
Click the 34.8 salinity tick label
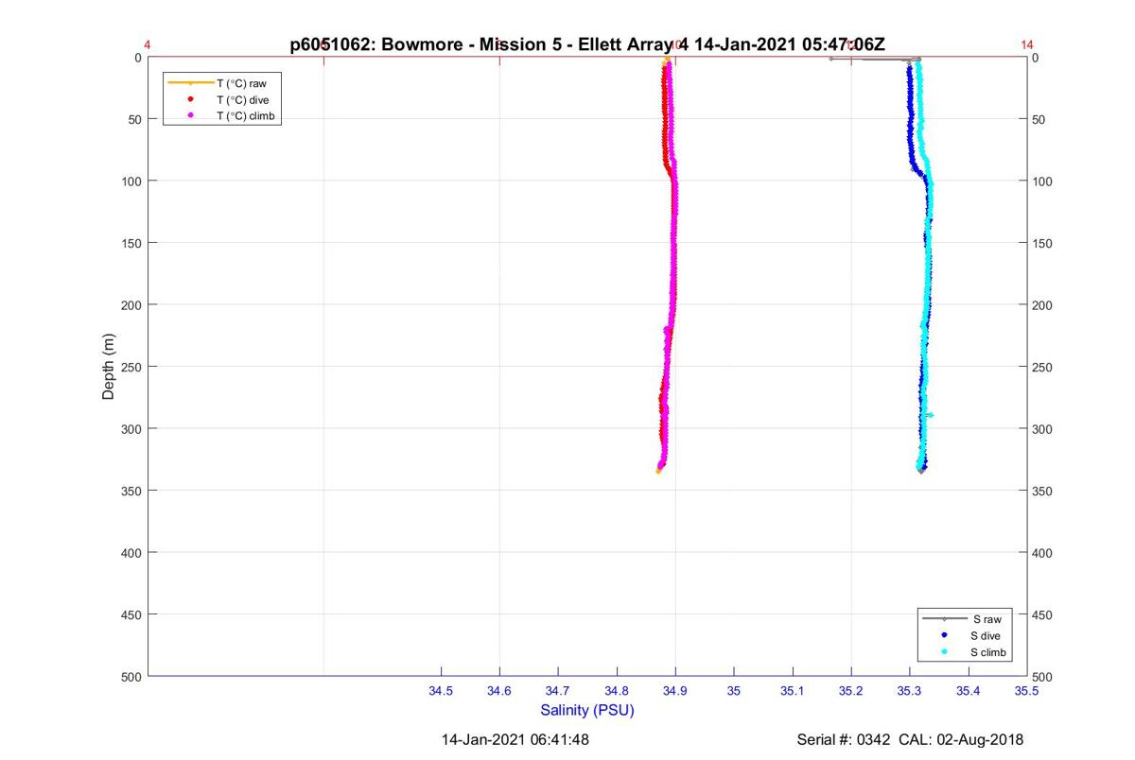pyautogui.click(x=617, y=692)
